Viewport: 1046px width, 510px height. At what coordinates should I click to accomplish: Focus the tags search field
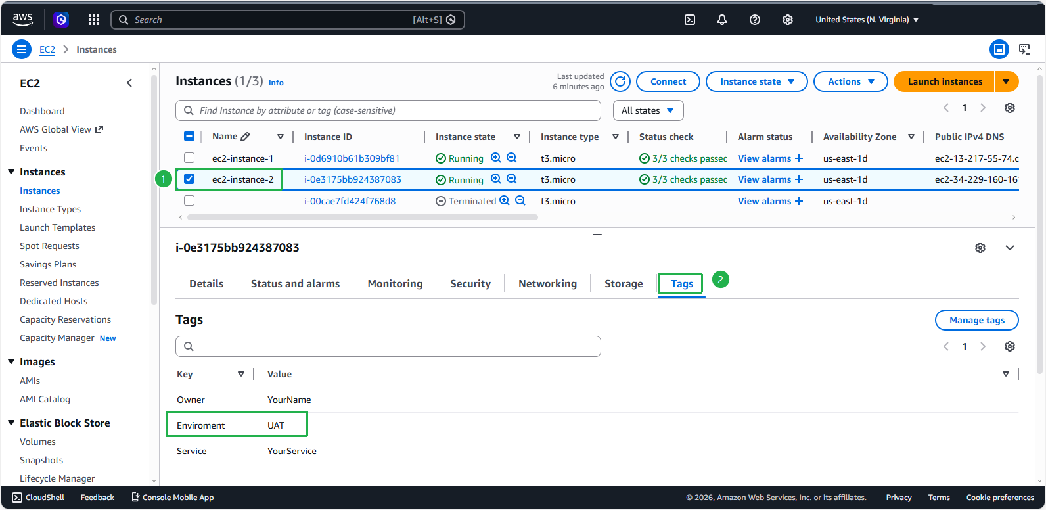(x=388, y=346)
